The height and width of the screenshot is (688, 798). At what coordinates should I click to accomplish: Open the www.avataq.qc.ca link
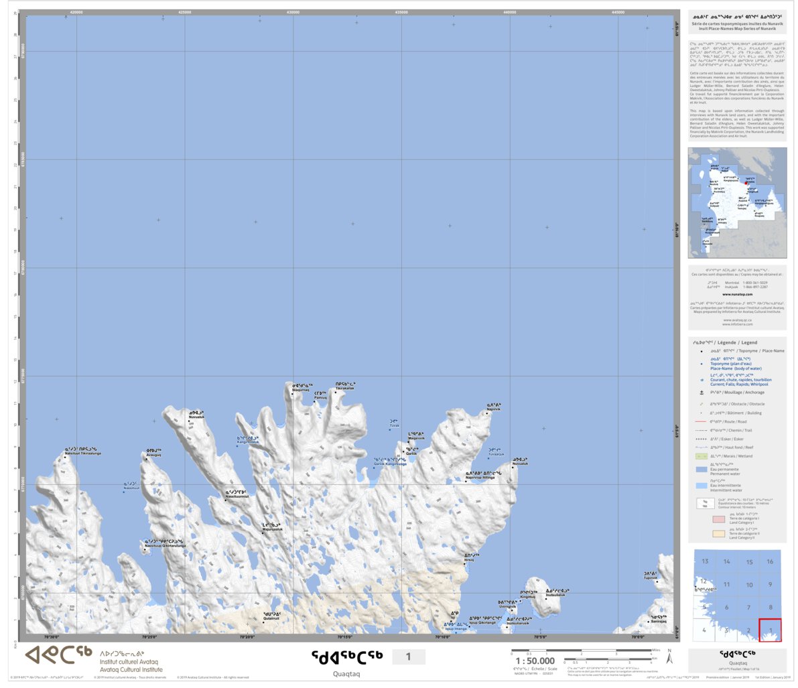coord(738,320)
